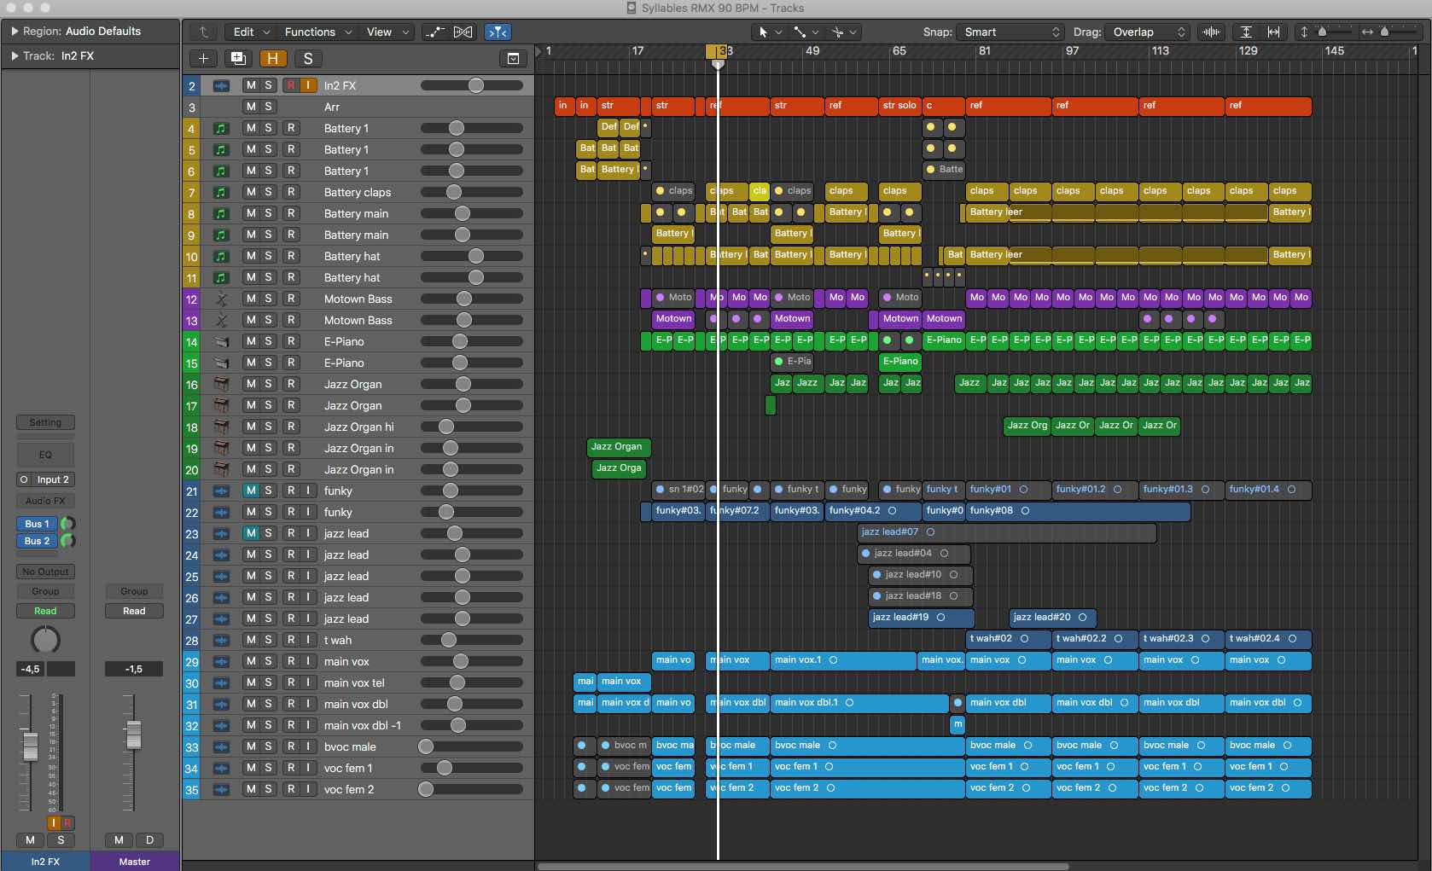Click the pan knob on In2 FX strip
This screenshot has height=871, width=1432.
[45, 640]
